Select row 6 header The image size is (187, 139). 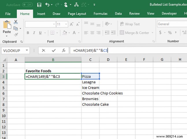click(x=3, y=93)
